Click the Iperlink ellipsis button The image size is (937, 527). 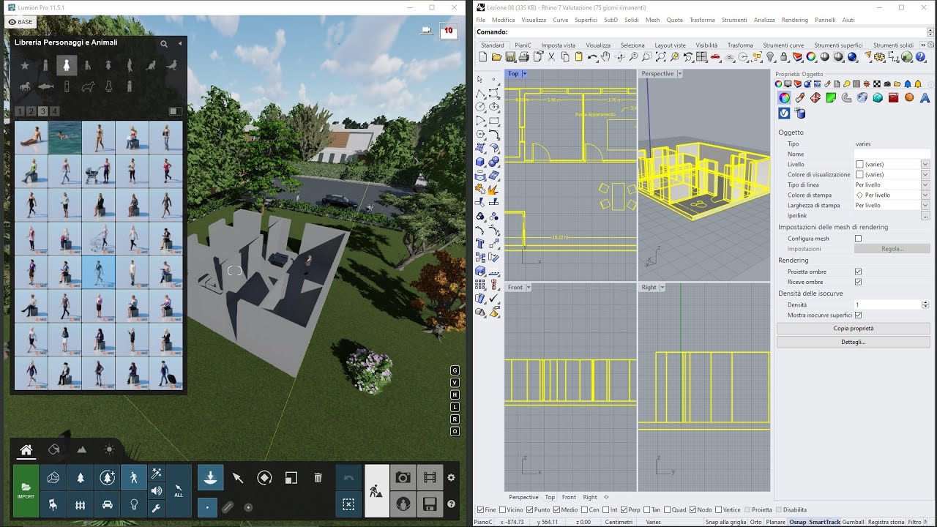pos(925,216)
